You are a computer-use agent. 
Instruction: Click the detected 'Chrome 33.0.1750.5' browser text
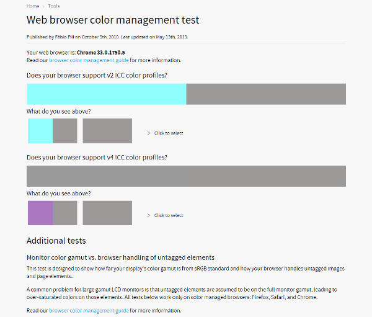coord(100,53)
